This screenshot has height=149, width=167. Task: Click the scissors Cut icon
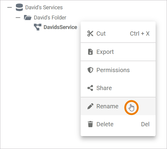(90, 34)
